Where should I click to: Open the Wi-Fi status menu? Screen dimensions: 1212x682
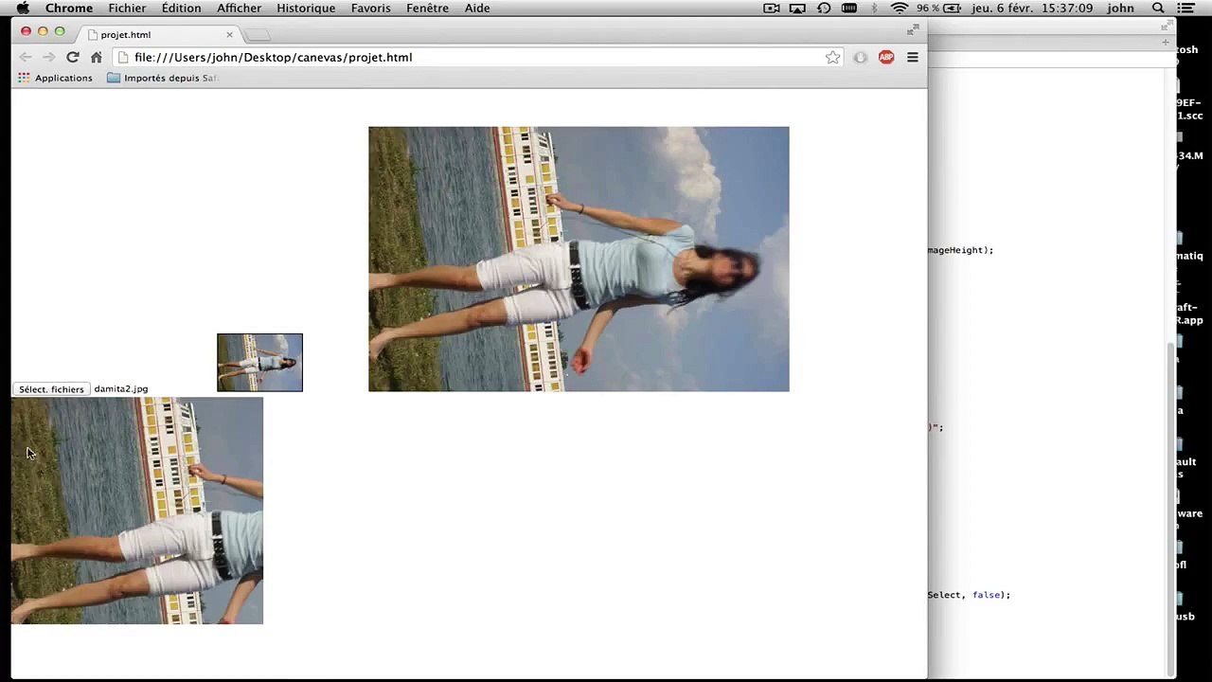point(900,9)
